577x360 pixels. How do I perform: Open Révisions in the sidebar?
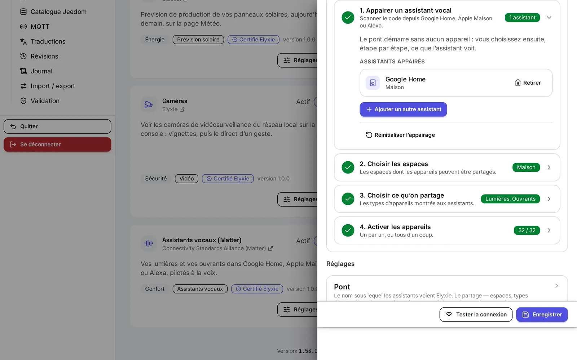(39, 57)
